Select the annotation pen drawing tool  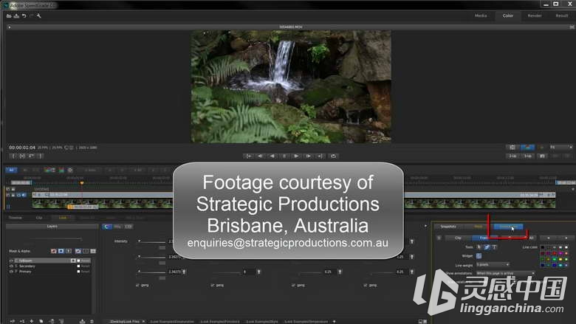click(487, 247)
